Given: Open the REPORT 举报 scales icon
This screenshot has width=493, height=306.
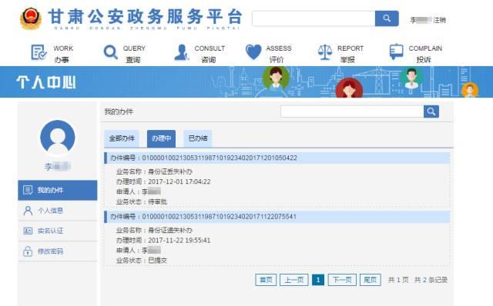Looking at the screenshot, I should (x=325, y=52).
